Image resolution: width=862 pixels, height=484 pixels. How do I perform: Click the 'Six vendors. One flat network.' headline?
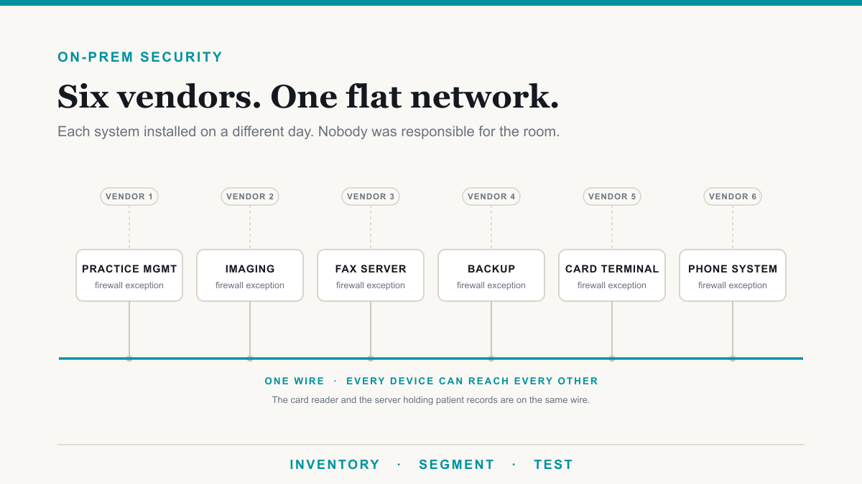pos(308,97)
